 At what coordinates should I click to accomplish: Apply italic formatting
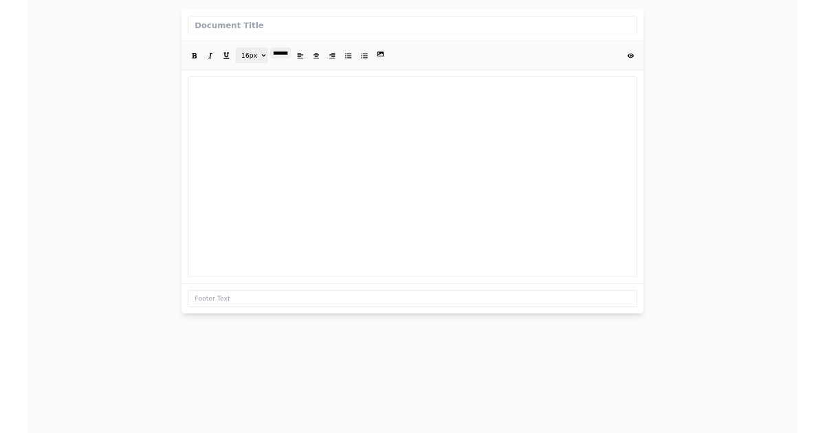210,56
